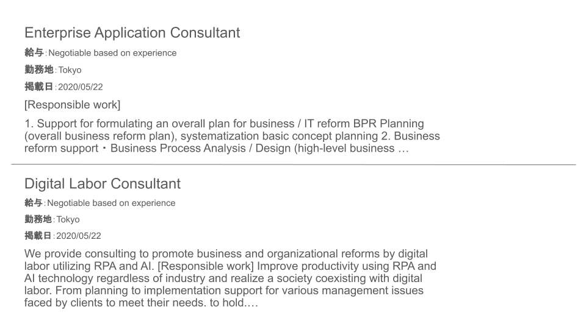This screenshot has height=329, width=586.
Task: Open the Digital Labor Consultant job title
Action: pyautogui.click(x=103, y=183)
